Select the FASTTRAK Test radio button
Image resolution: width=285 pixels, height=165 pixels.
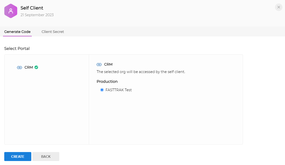[102, 90]
